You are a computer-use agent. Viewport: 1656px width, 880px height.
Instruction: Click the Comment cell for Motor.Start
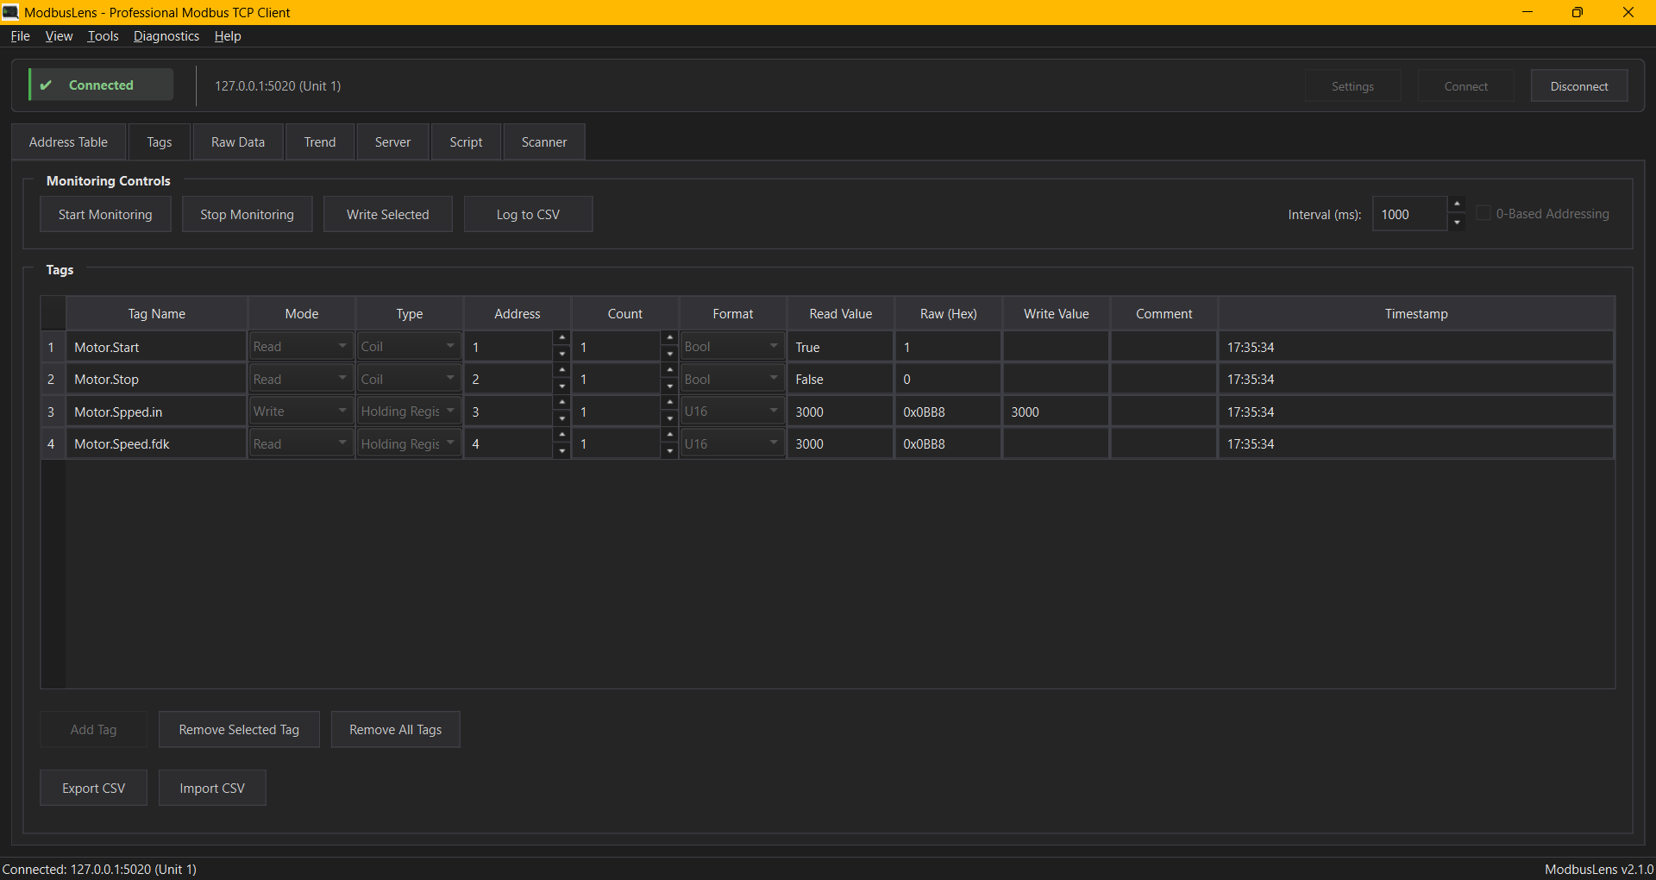click(x=1164, y=347)
